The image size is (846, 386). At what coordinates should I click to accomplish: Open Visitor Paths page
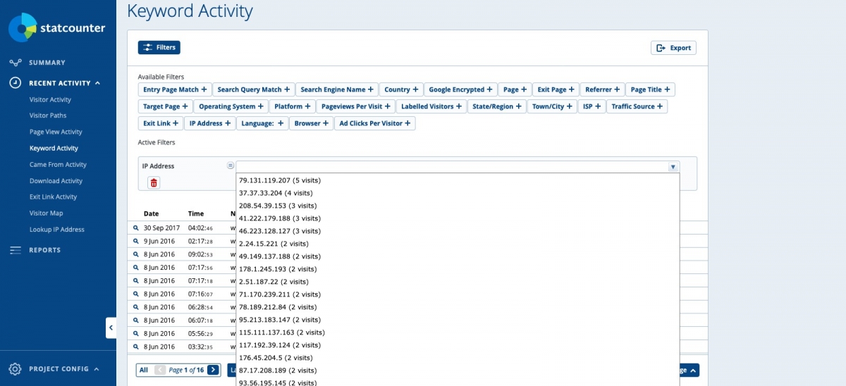click(x=48, y=116)
